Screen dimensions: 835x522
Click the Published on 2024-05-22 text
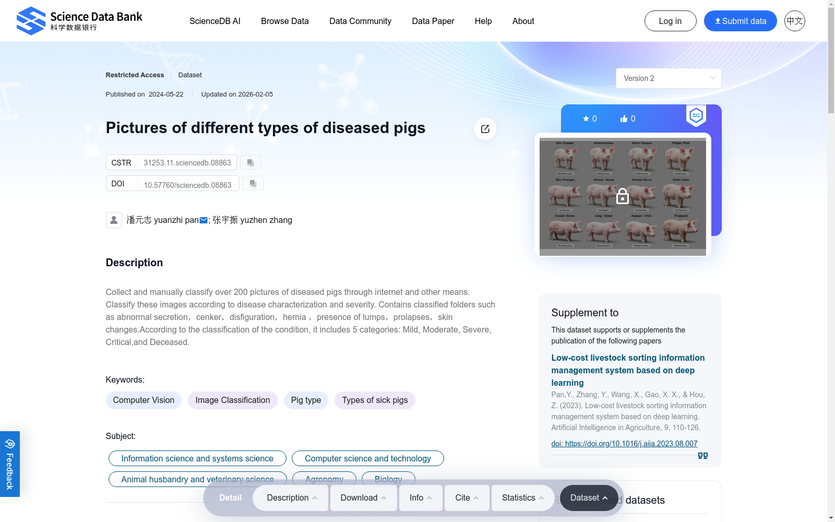(145, 94)
